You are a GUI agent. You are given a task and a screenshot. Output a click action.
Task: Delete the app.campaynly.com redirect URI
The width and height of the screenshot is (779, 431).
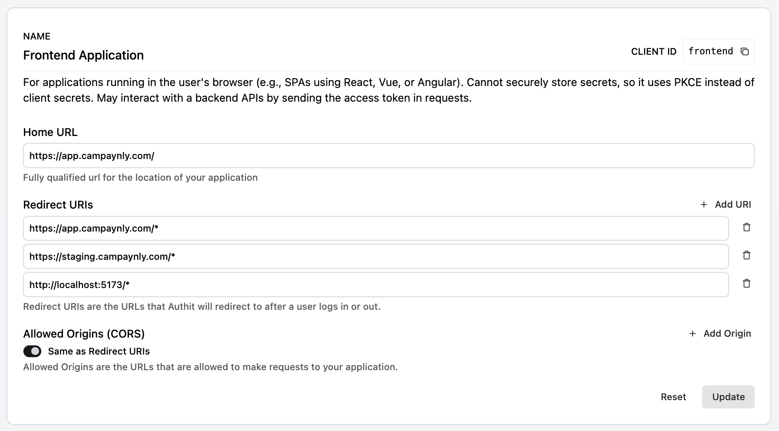[x=746, y=227]
